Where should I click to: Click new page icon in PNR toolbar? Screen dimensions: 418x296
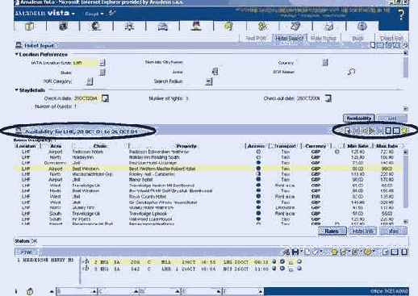coord(307,252)
